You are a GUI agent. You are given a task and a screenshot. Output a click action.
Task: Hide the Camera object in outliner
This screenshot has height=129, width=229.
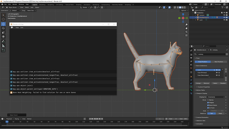tap(224, 15)
